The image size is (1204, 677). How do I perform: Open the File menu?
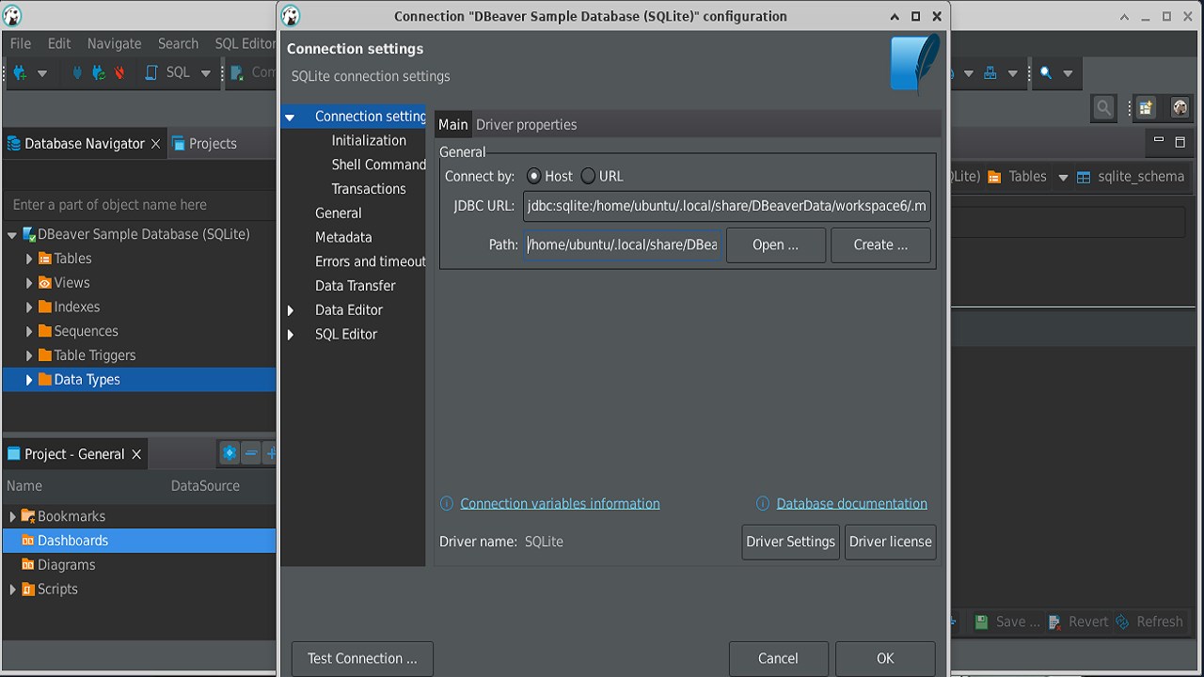(20, 43)
